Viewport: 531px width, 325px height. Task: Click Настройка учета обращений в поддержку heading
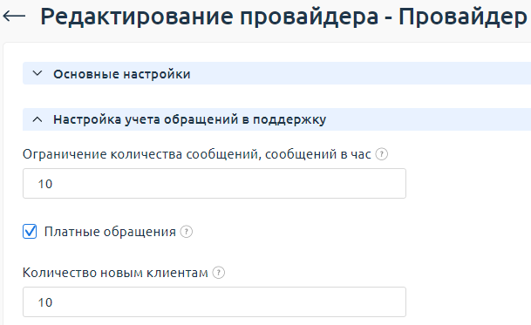(190, 119)
